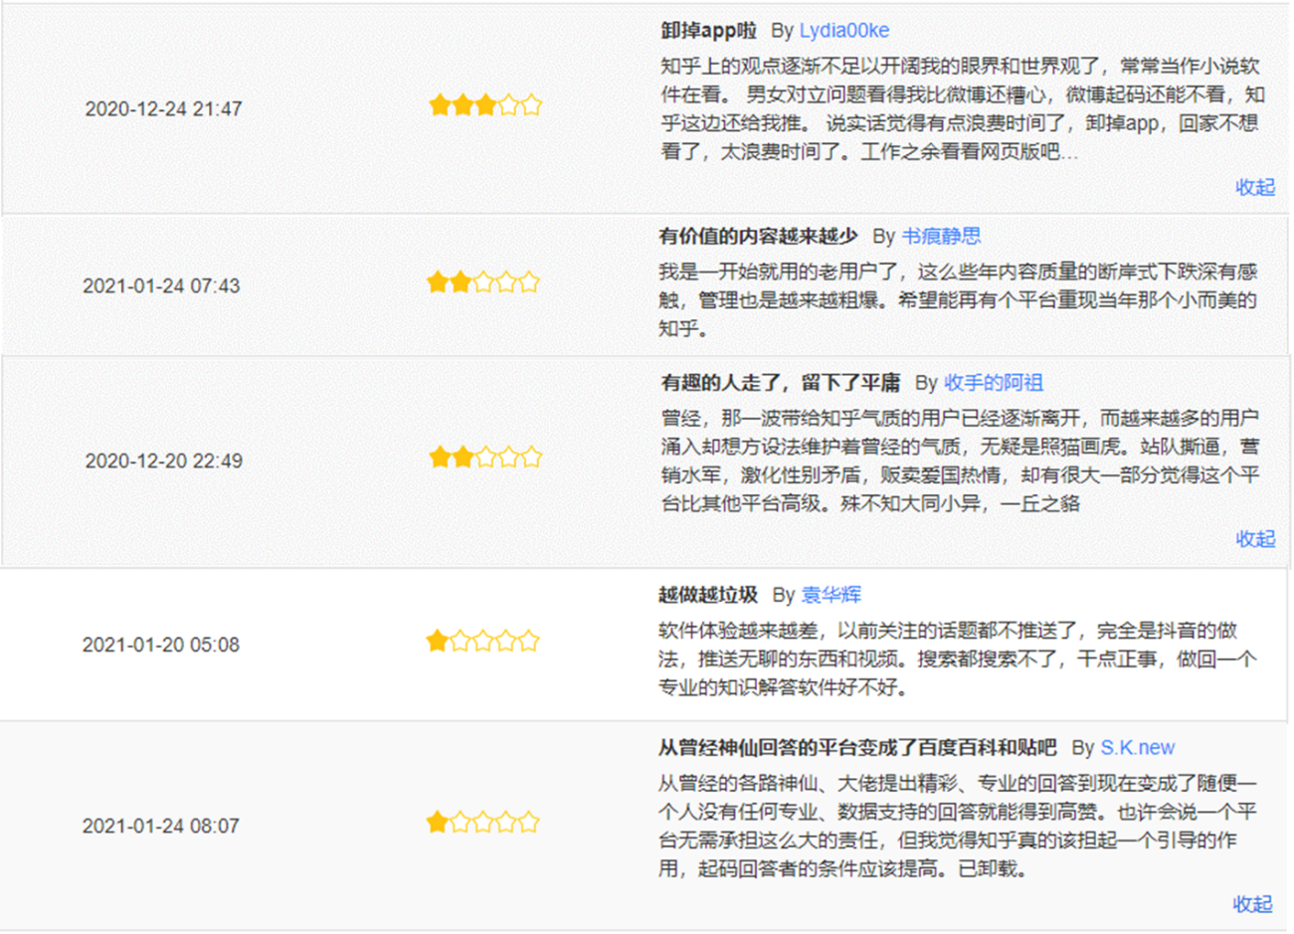Click two-star rating beside 2020-12-20 22:49
This screenshot has width=1294, height=934.
coord(485,458)
